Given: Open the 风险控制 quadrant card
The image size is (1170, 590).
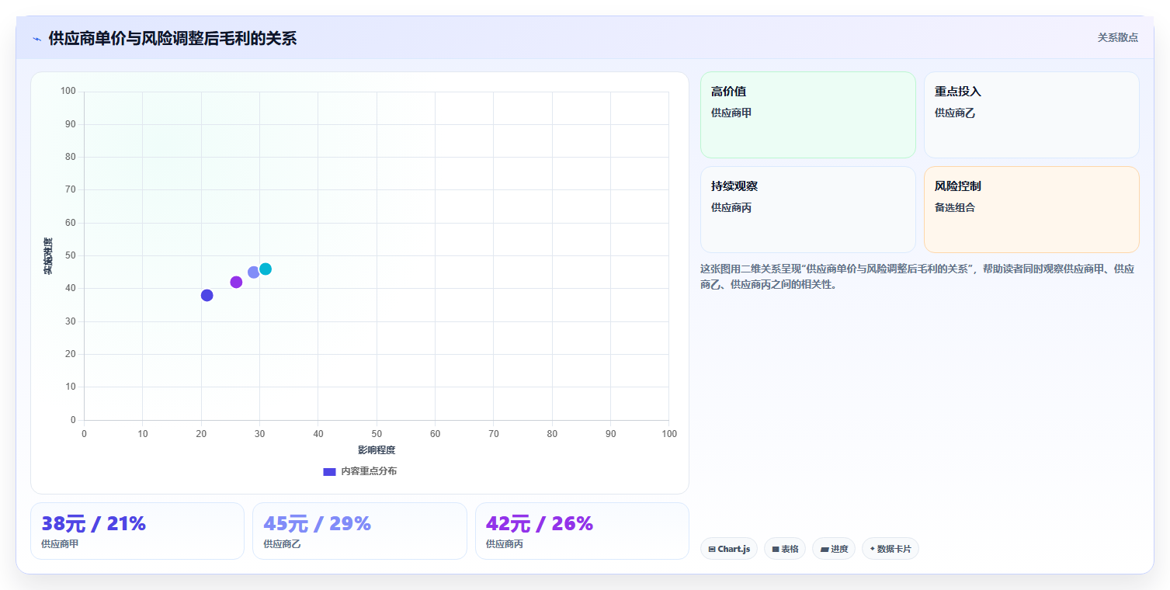Looking at the screenshot, I should [1032, 210].
